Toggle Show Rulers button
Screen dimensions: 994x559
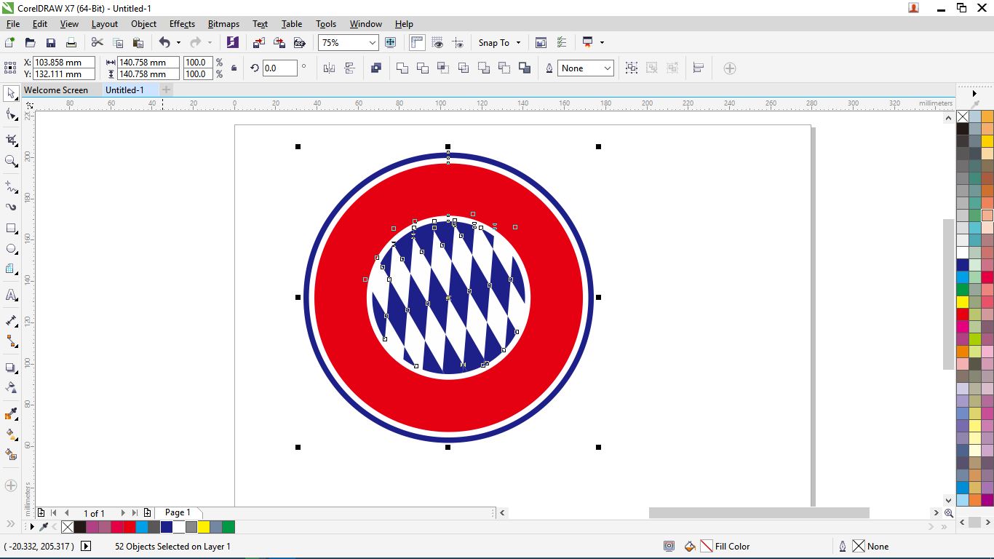[x=417, y=43]
